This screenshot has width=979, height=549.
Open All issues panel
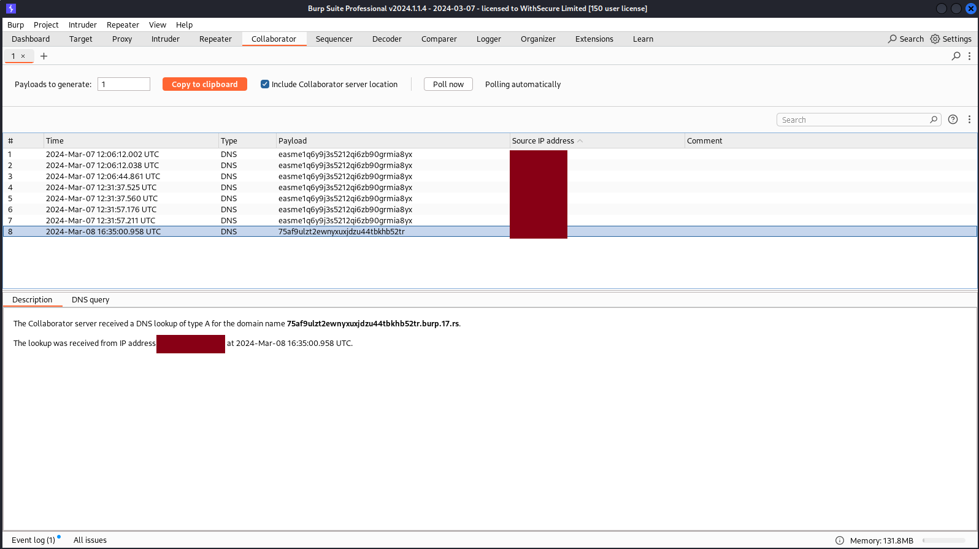tap(90, 540)
